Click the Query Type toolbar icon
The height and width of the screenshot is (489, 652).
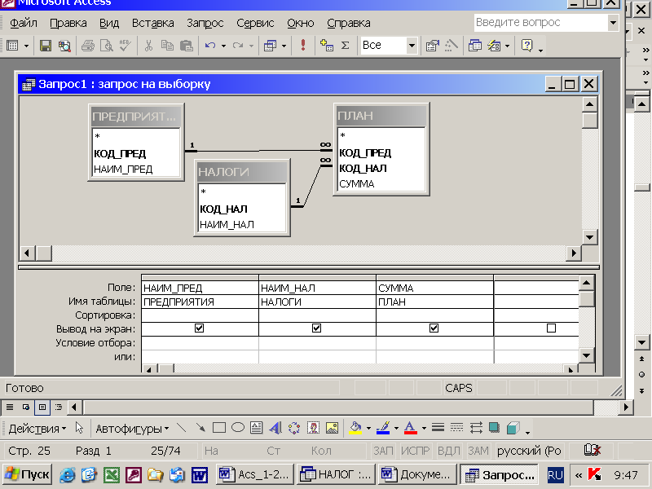pyautogui.click(x=270, y=46)
